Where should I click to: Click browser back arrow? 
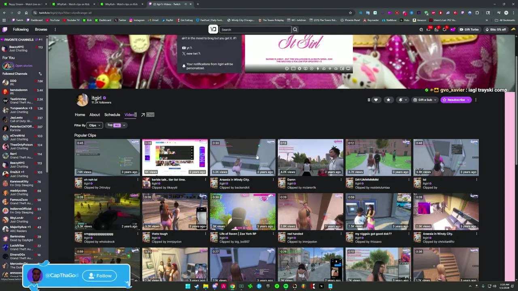click(4, 13)
